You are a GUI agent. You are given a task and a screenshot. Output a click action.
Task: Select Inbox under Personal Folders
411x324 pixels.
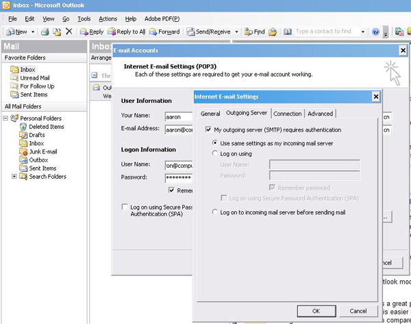[x=32, y=143]
